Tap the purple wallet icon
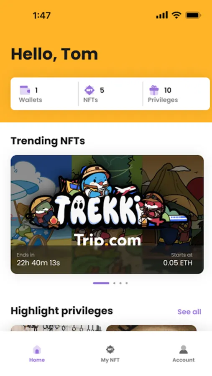This screenshot has height=376, width=212. click(25, 90)
